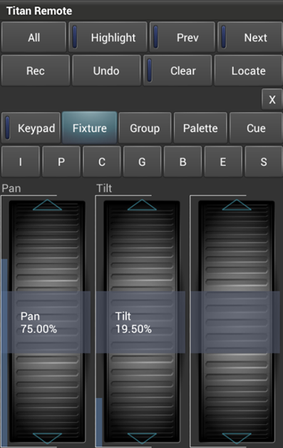The width and height of the screenshot is (283, 448).
Task: Toggle the Highlight button
Action: point(108,37)
